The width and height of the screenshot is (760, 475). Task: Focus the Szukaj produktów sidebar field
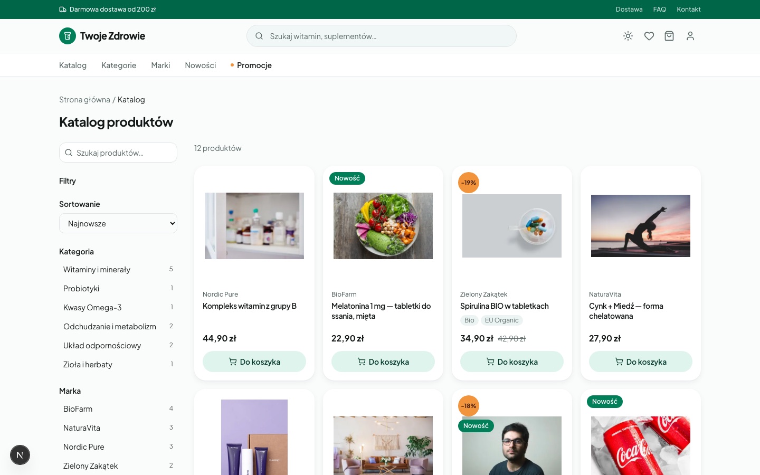pyautogui.click(x=118, y=153)
